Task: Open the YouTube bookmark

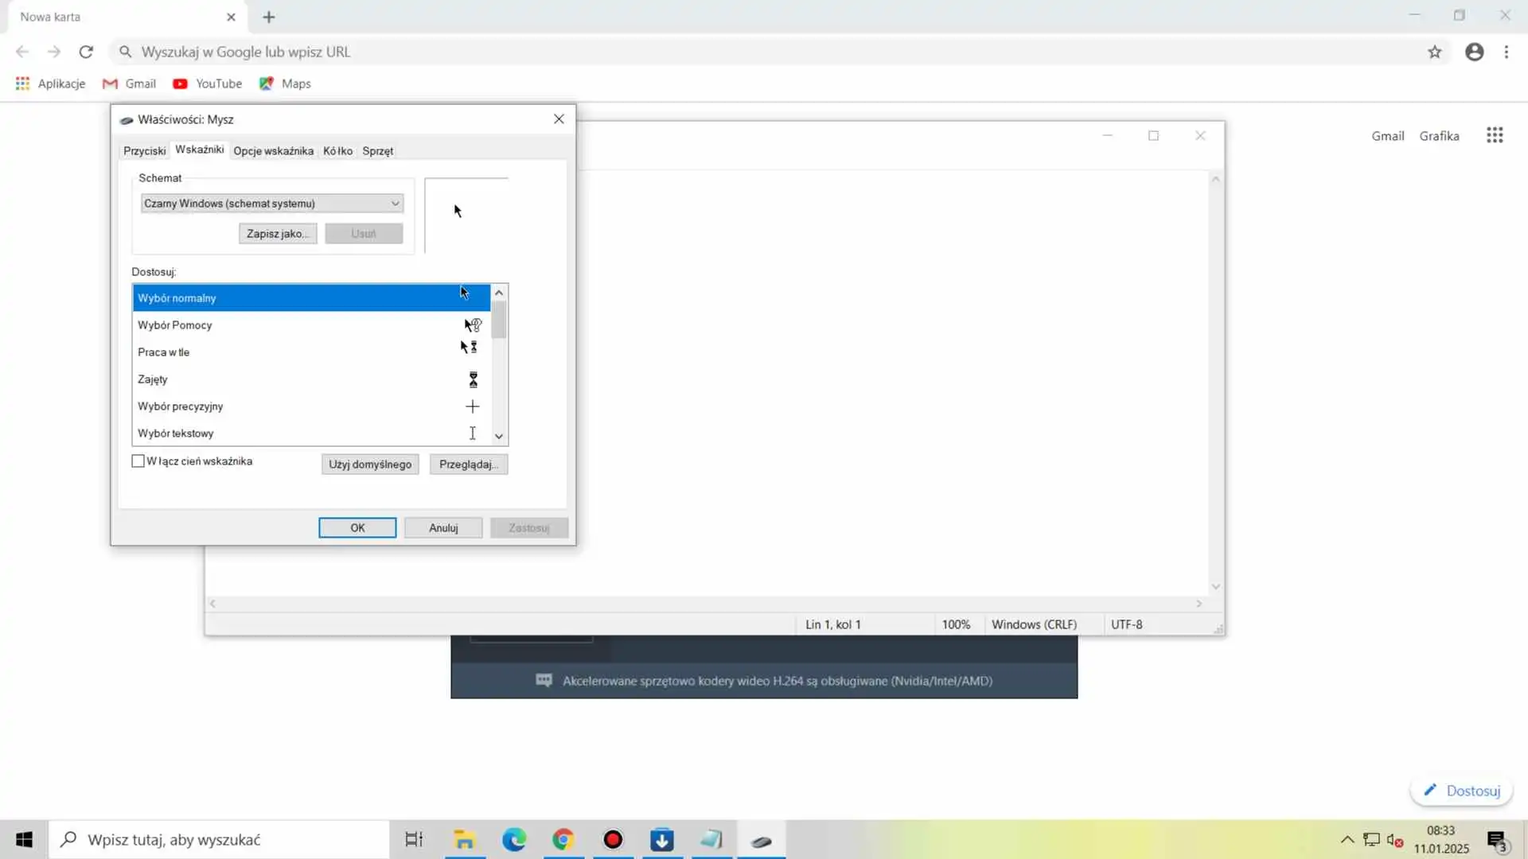Action: tap(208, 84)
